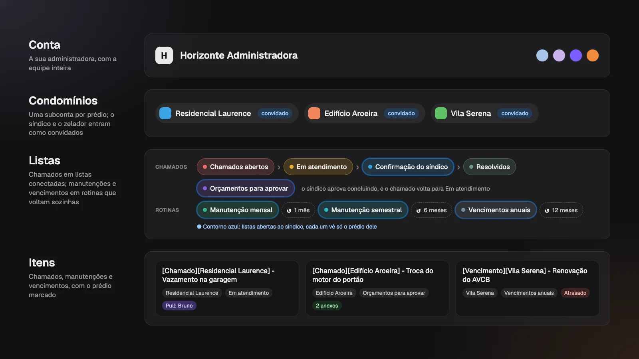Click the orange Edifício Aroeira square icon
The height and width of the screenshot is (359, 639).
[x=314, y=113]
